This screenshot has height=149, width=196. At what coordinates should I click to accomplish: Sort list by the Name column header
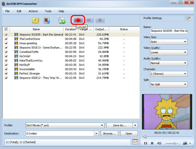coord(36,29)
